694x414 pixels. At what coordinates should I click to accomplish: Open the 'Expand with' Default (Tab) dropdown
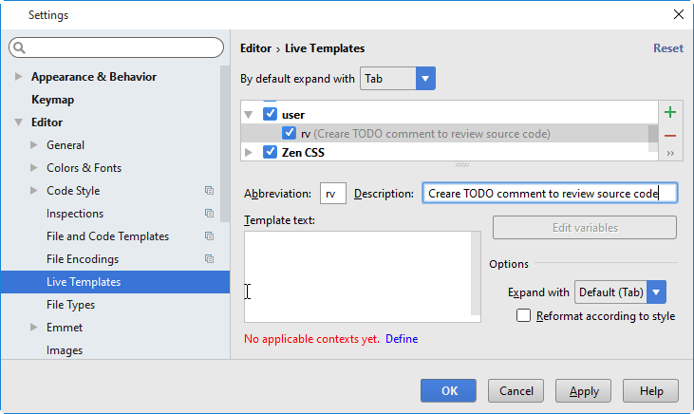[x=656, y=292]
